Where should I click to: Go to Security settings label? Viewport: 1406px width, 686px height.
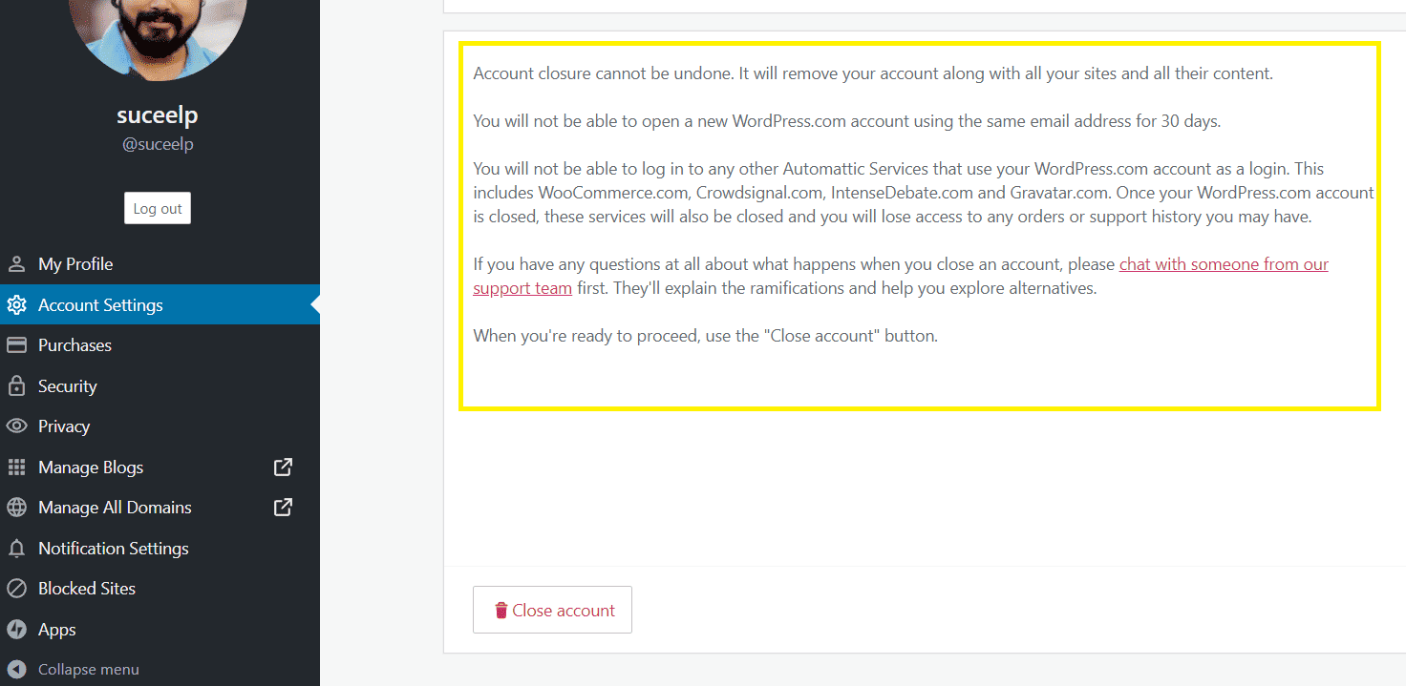pos(68,386)
